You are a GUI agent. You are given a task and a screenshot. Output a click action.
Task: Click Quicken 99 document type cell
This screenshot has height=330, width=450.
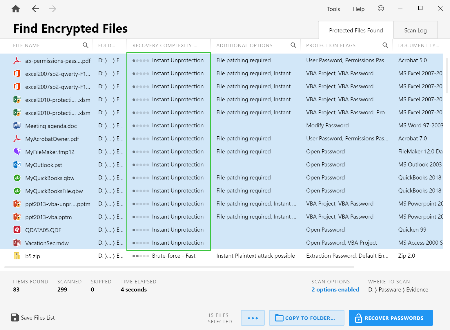pos(412,230)
